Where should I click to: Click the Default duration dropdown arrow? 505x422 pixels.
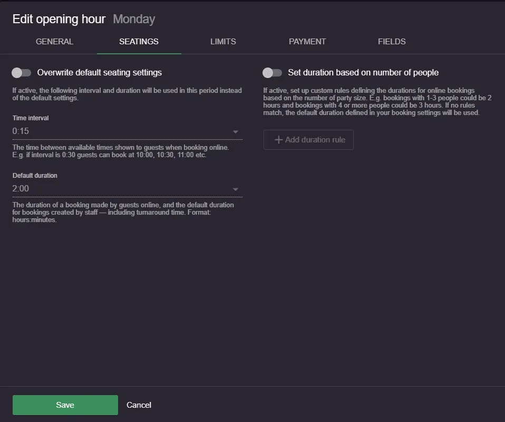pos(236,189)
